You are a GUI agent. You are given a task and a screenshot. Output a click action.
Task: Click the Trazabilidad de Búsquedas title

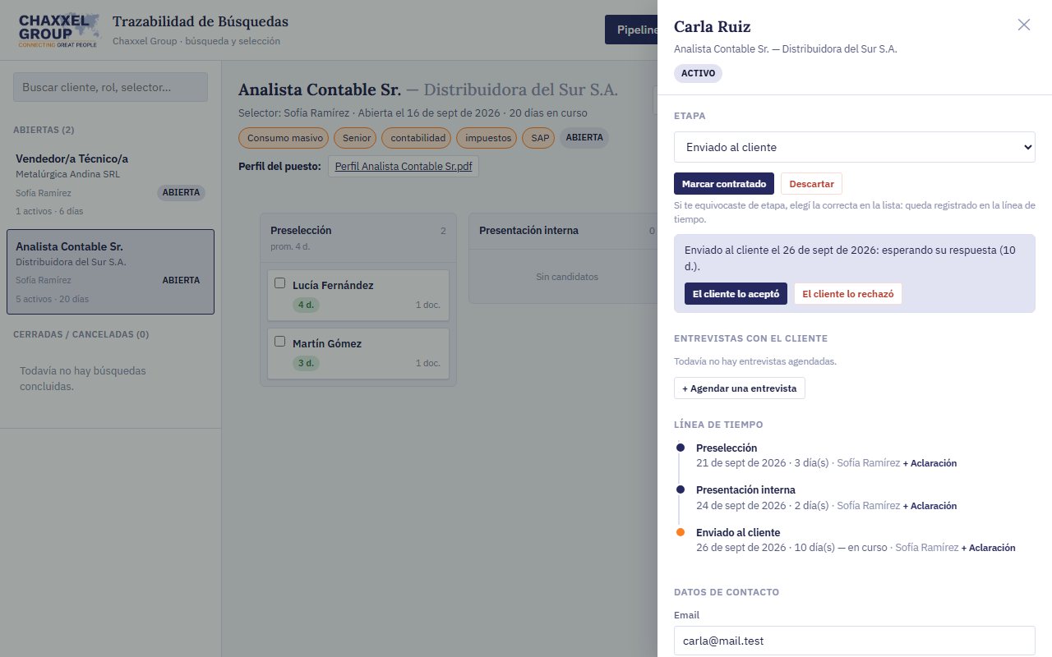click(x=201, y=21)
